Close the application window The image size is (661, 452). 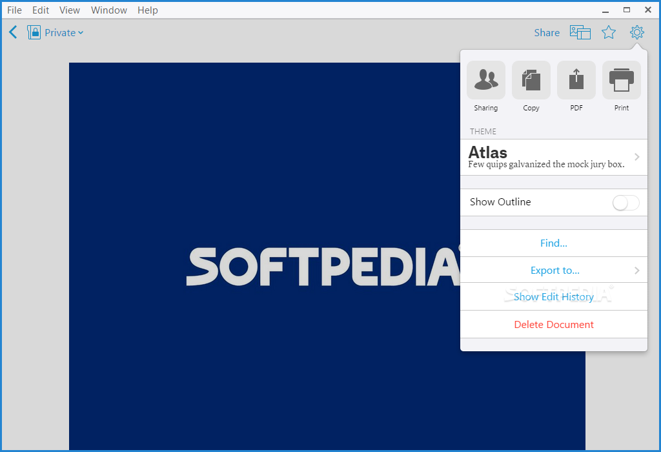648,10
